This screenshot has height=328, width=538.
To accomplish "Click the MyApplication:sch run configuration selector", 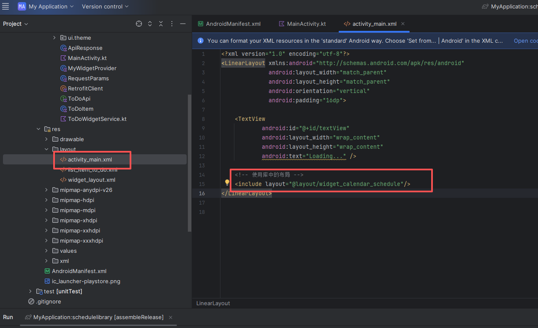I will (x=510, y=6).
